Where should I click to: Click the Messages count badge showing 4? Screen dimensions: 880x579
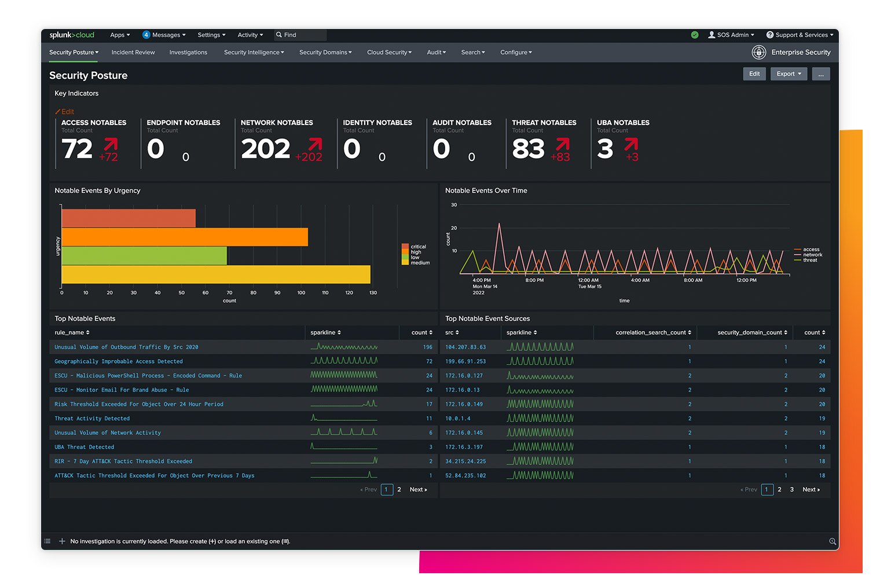[146, 35]
